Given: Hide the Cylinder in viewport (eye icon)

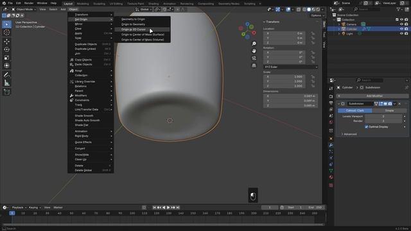Looking at the screenshot, I should (x=401, y=29).
